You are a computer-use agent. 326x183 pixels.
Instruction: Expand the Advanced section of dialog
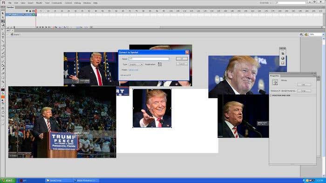[x=126, y=75]
